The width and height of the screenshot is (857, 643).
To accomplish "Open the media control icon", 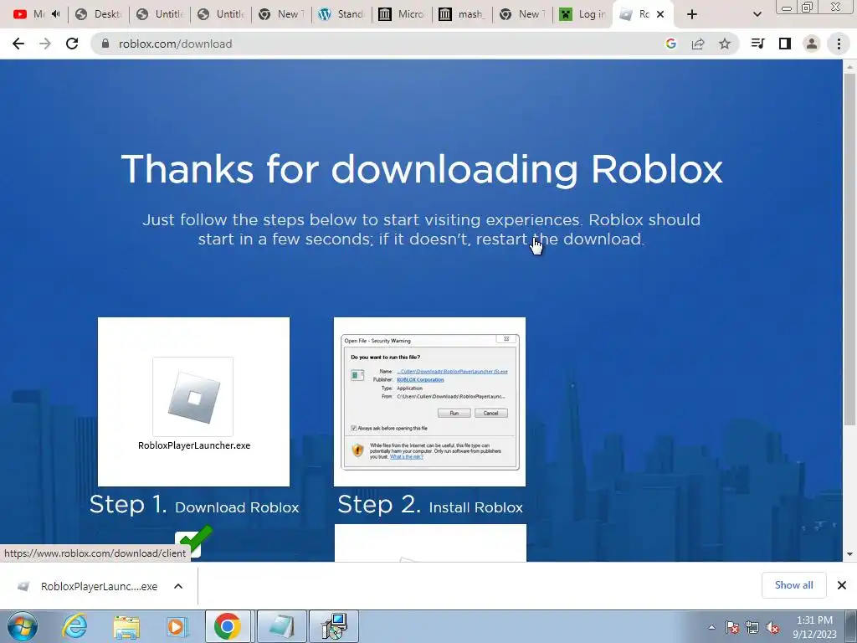I will click(x=757, y=44).
